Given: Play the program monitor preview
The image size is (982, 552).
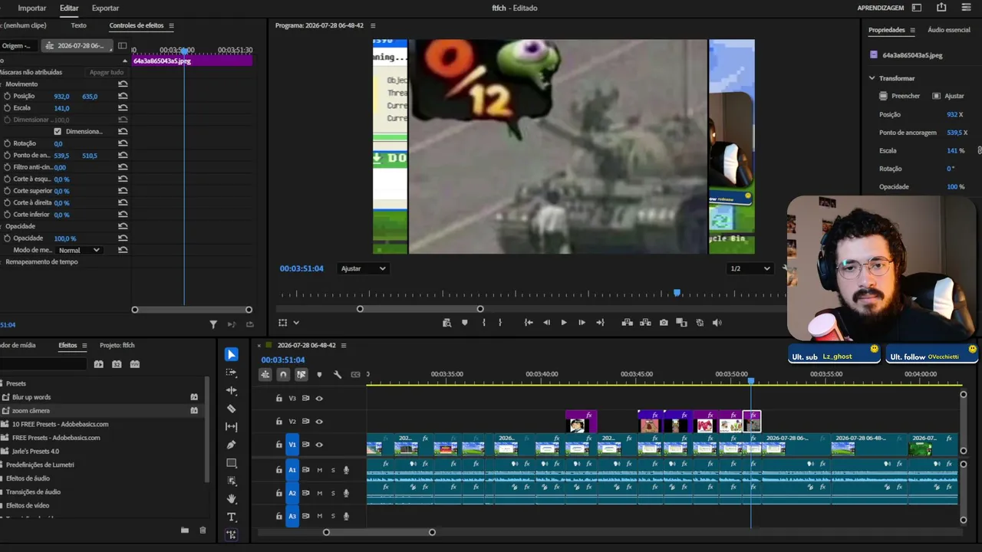Looking at the screenshot, I should click(564, 323).
